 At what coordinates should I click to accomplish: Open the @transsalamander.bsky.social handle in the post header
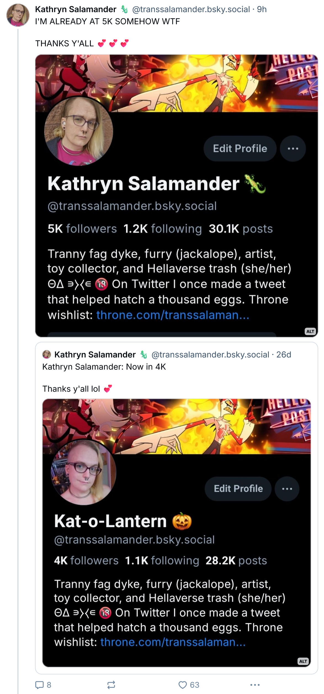coord(191,9)
